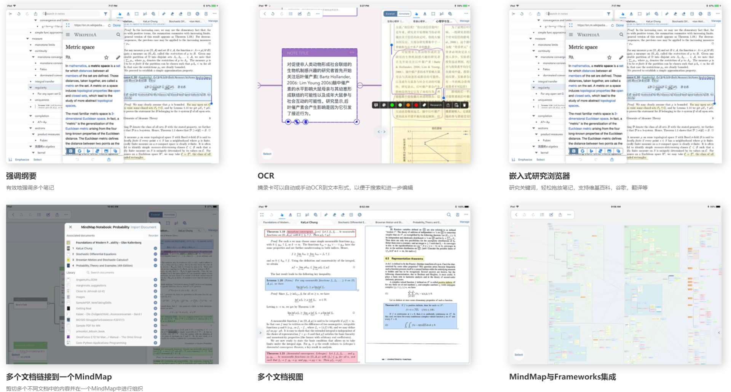The width and height of the screenshot is (731, 392).
Task: Pick the orange color in OCR toolbar
Action: click(x=408, y=105)
